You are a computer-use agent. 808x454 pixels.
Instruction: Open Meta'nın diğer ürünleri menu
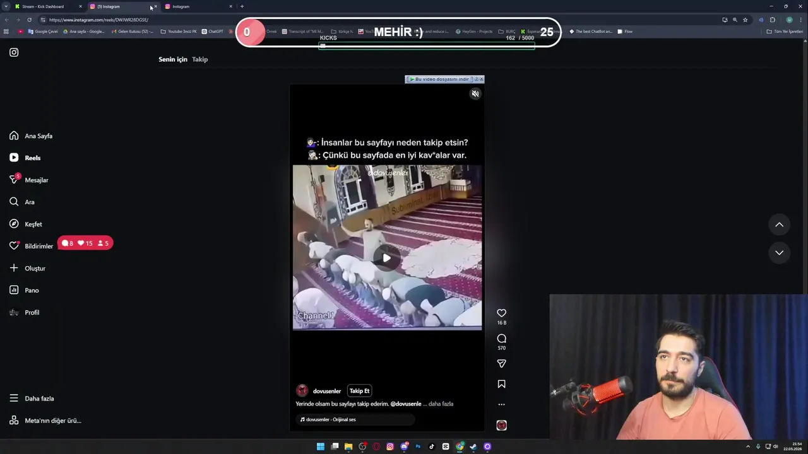[x=45, y=421]
